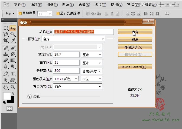Click the foreground color swatch

tap(7, 96)
